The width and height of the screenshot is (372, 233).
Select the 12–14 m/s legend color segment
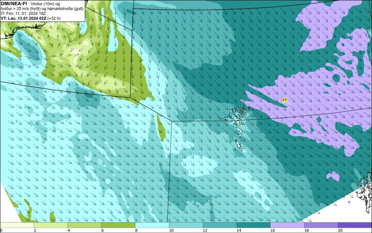tap(220, 225)
